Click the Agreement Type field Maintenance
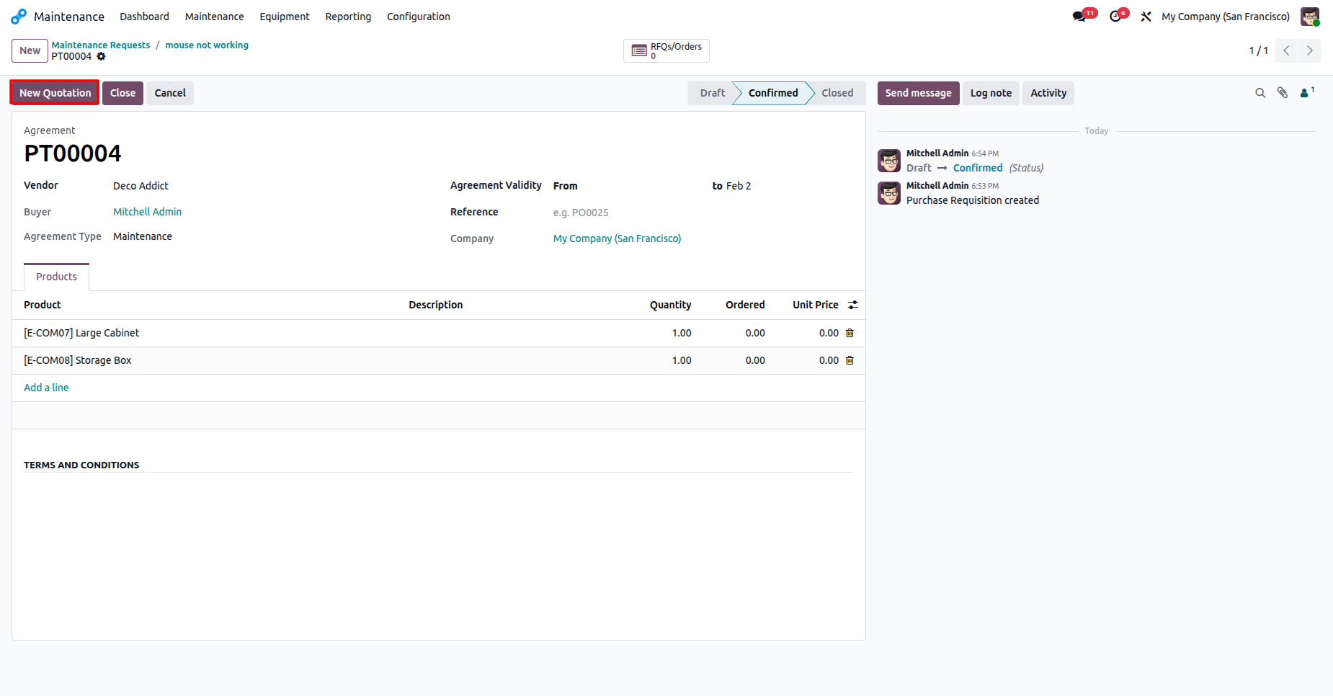This screenshot has height=696, width=1333. click(143, 236)
